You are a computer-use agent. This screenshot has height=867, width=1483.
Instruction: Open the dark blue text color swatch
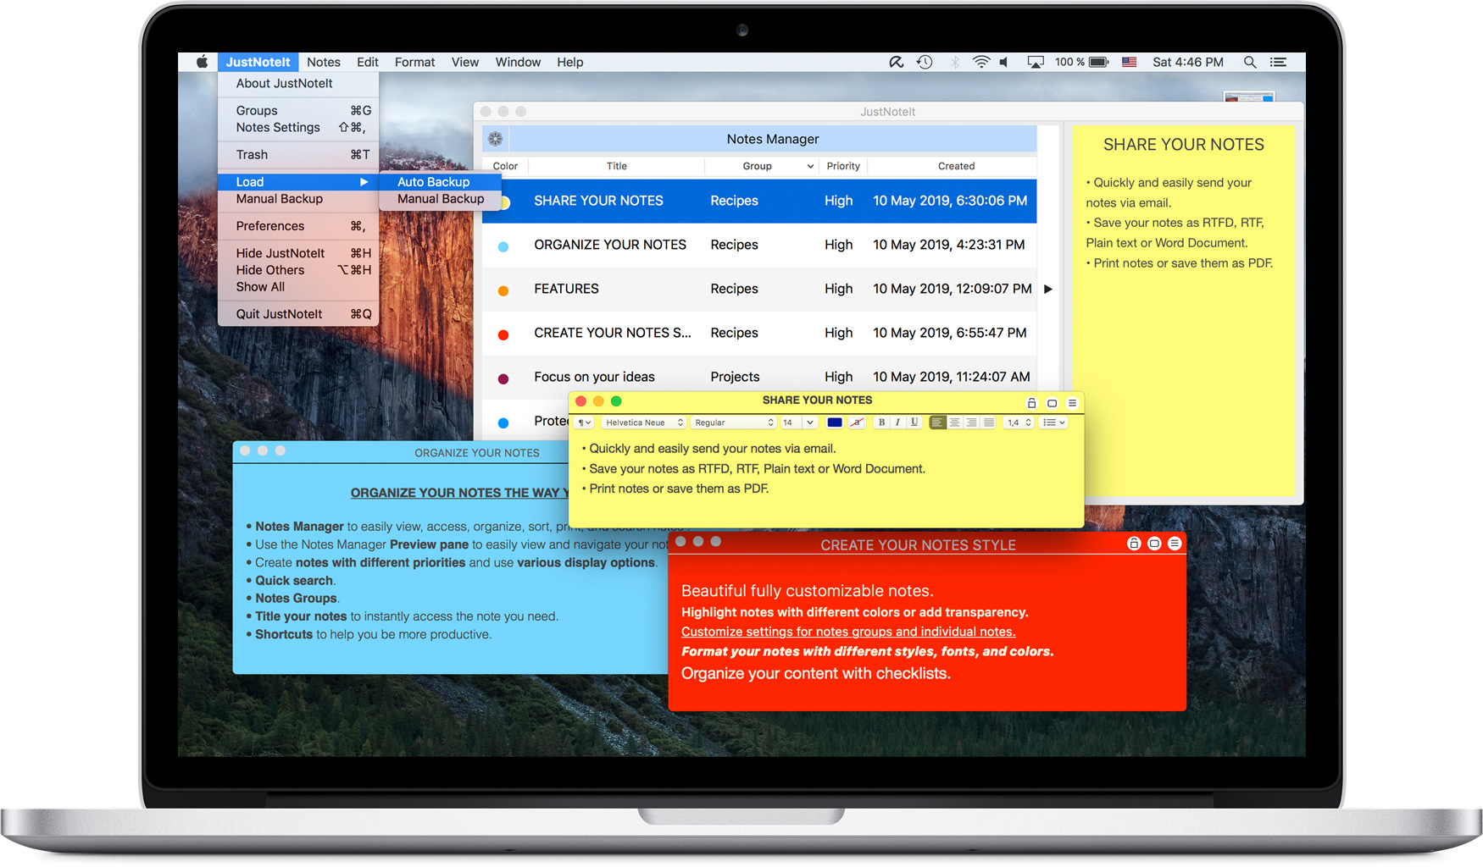click(834, 422)
